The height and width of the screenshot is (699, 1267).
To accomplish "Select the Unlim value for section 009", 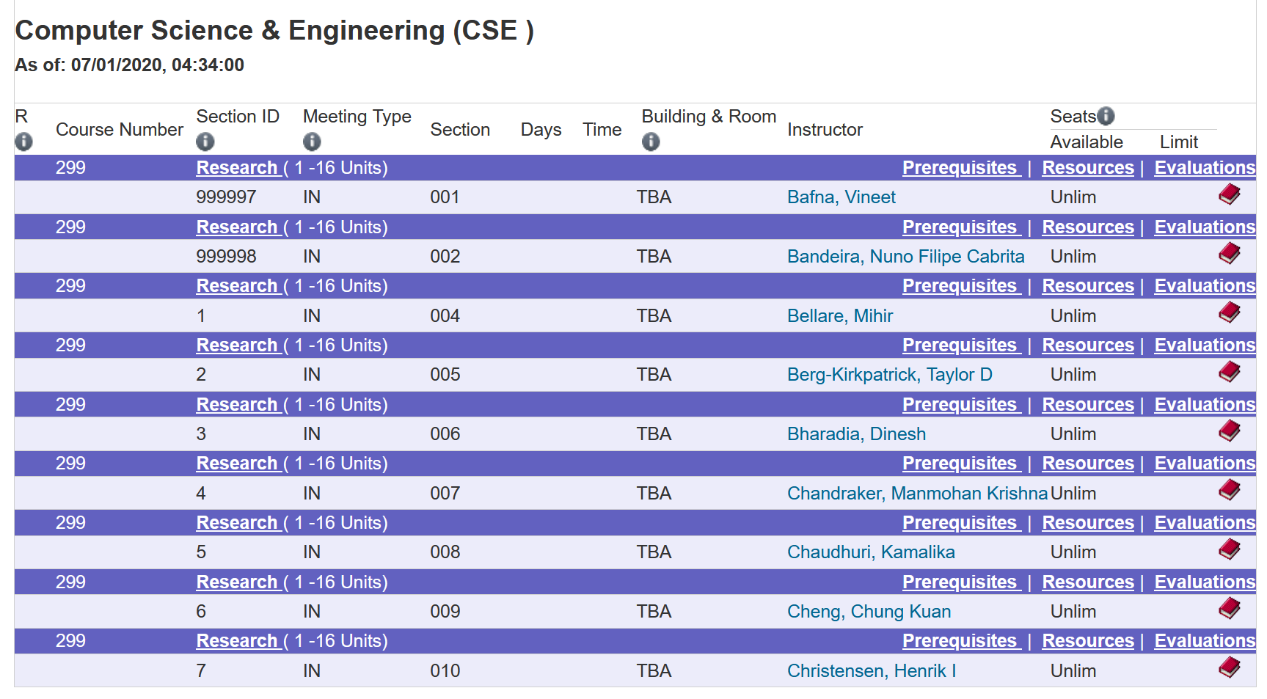I will pyautogui.click(x=1073, y=612).
